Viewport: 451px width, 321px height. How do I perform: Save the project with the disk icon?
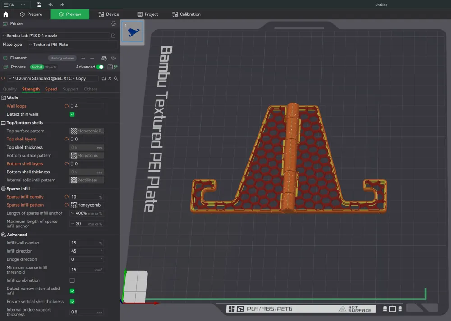point(39,5)
